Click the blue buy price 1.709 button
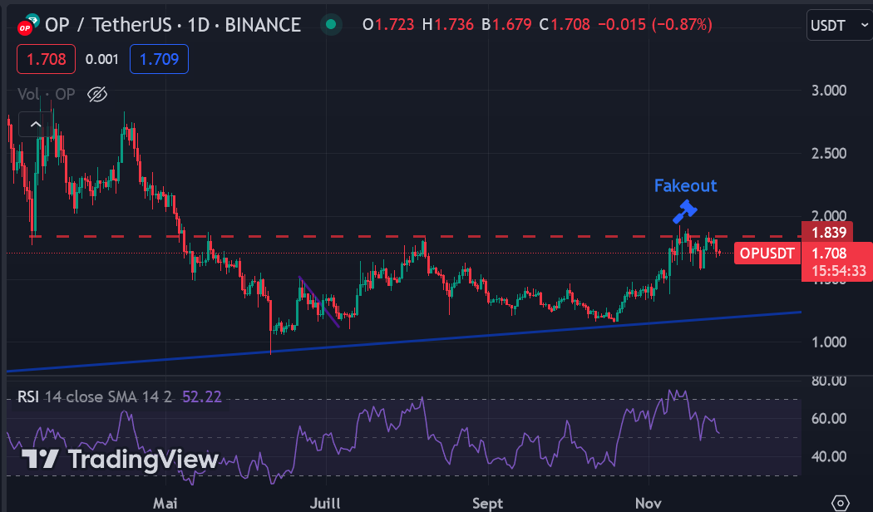Viewport: 873px width, 512px height. [x=160, y=59]
